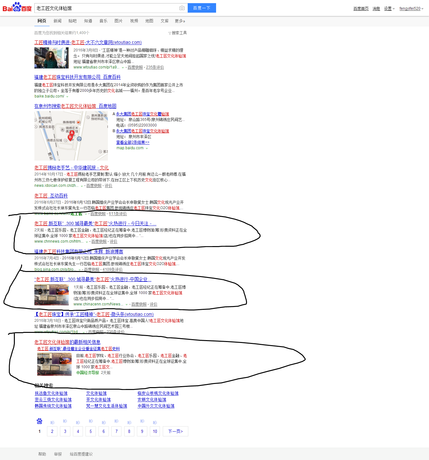Click 百度一下 search button
429x460 pixels.
pos(202,8)
